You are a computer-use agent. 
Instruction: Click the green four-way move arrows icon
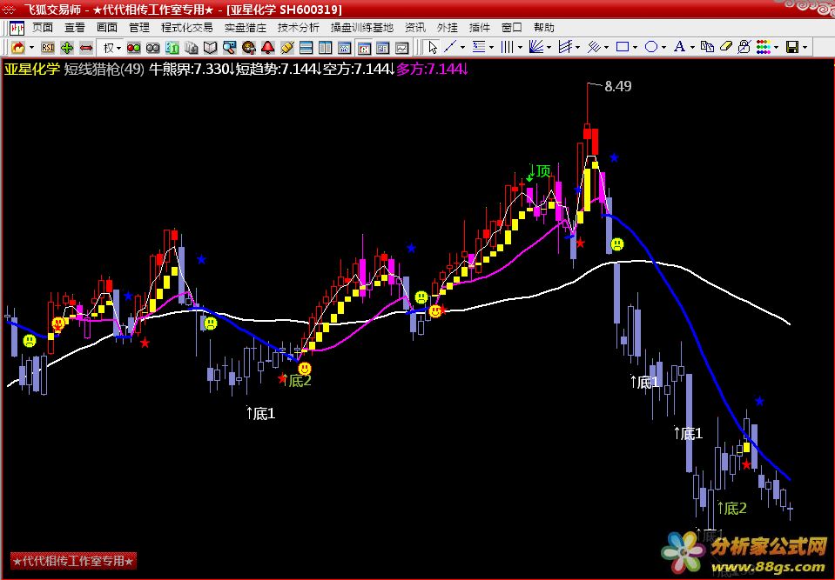pyautogui.click(x=67, y=47)
